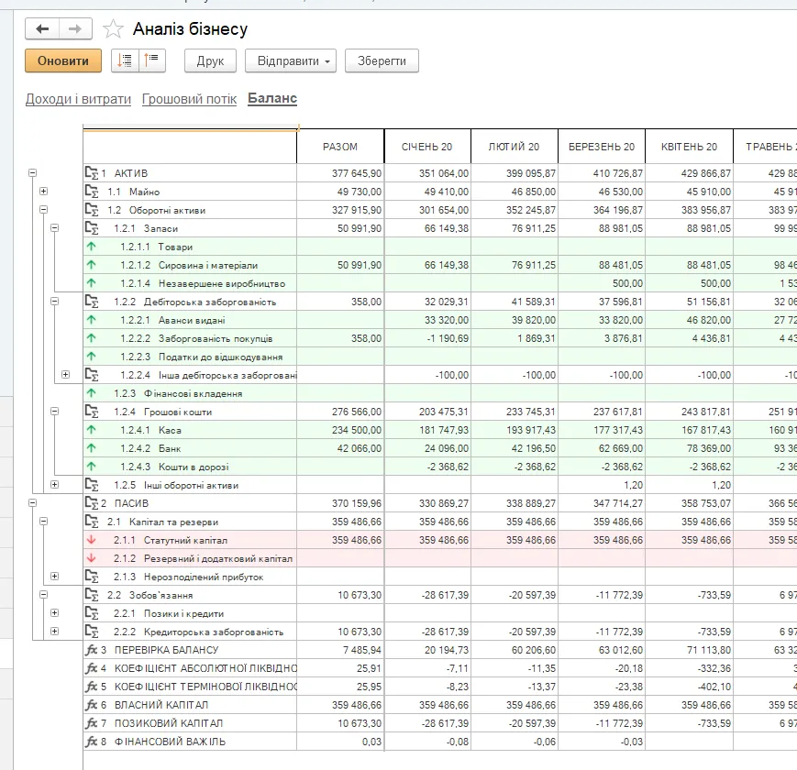
Task: Open the Відправити dropdown menu
Action: (291, 60)
